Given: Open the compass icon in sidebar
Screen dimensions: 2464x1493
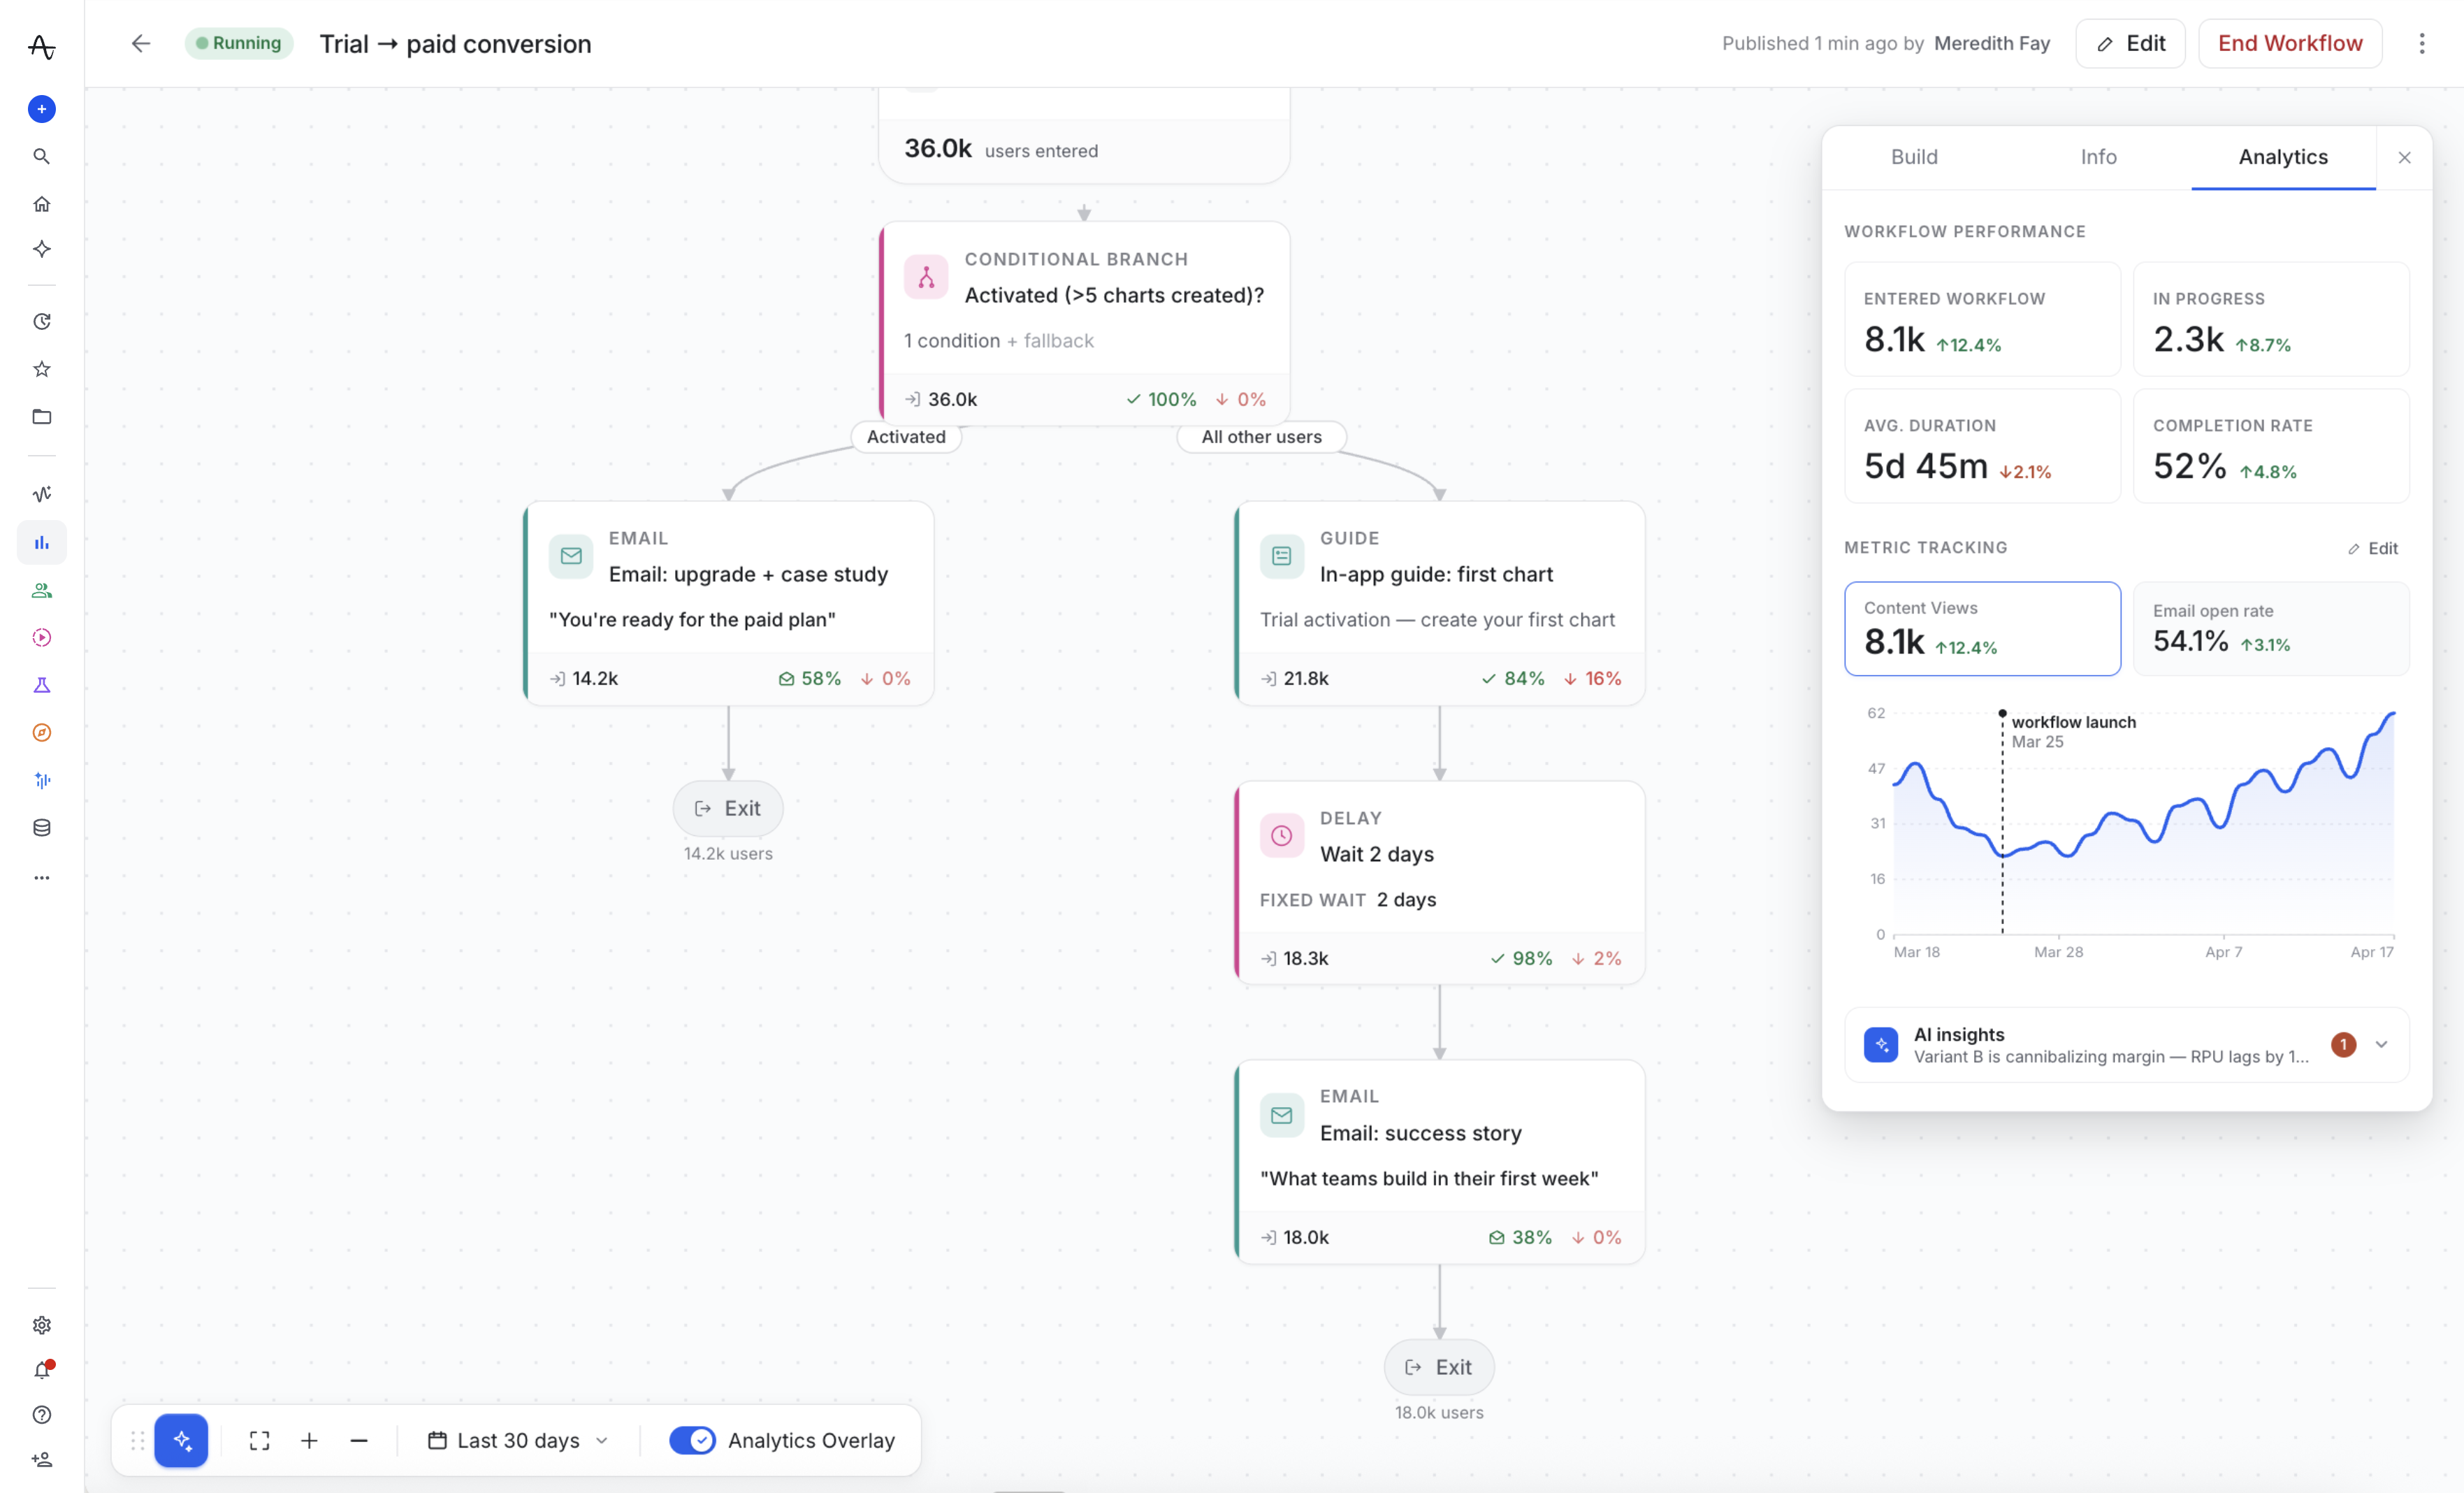Looking at the screenshot, I should pyautogui.click(x=42, y=733).
